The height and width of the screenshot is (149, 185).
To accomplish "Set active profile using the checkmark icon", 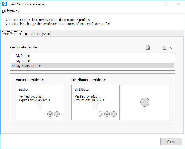I will [x=172, y=47].
